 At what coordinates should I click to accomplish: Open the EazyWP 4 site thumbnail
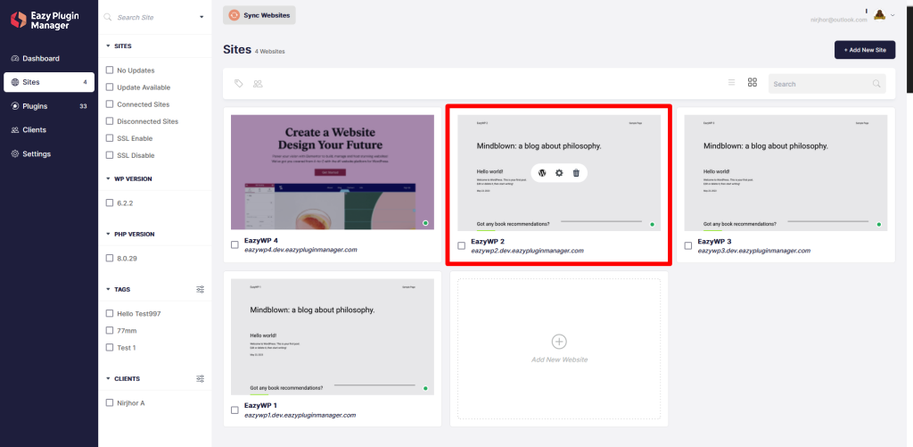[x=333, y=172]
